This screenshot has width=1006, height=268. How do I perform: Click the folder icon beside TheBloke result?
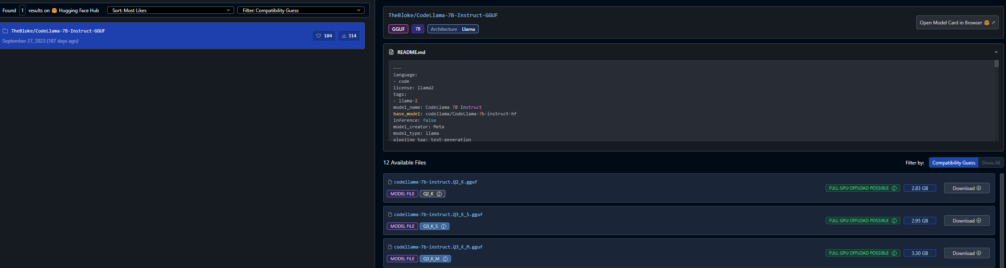[5, 31]
